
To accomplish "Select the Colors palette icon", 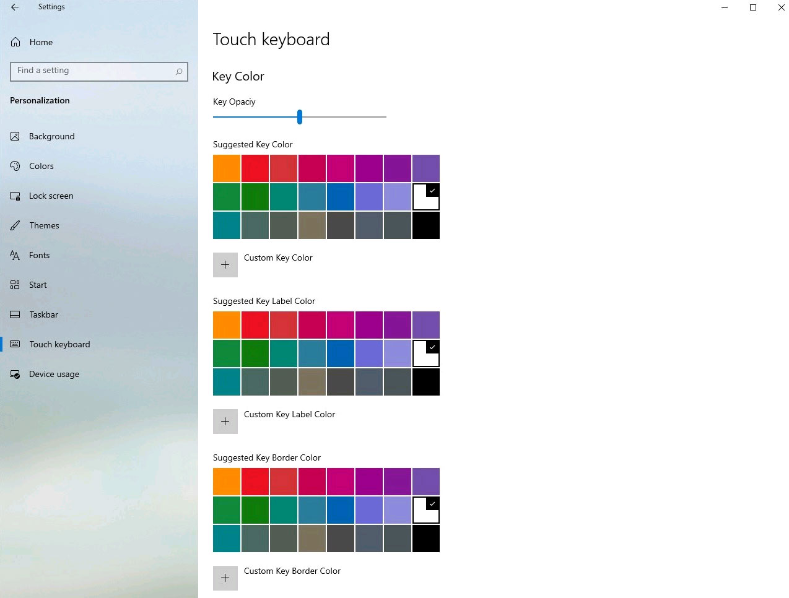I will point(15,166).
